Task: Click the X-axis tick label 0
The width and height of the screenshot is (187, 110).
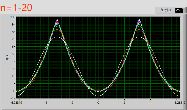Action: click(98, 102)
